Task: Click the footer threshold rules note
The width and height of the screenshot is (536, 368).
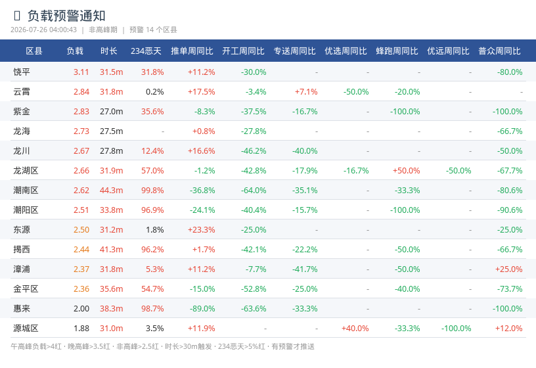Action: pos(162,346)
